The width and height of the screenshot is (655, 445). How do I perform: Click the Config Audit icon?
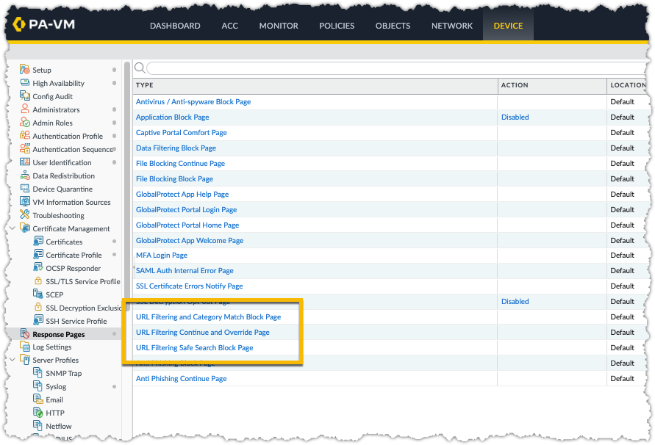click(25, 96)
